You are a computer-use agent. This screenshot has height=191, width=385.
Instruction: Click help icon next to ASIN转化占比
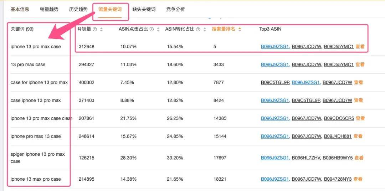click(x=198, y=29)
